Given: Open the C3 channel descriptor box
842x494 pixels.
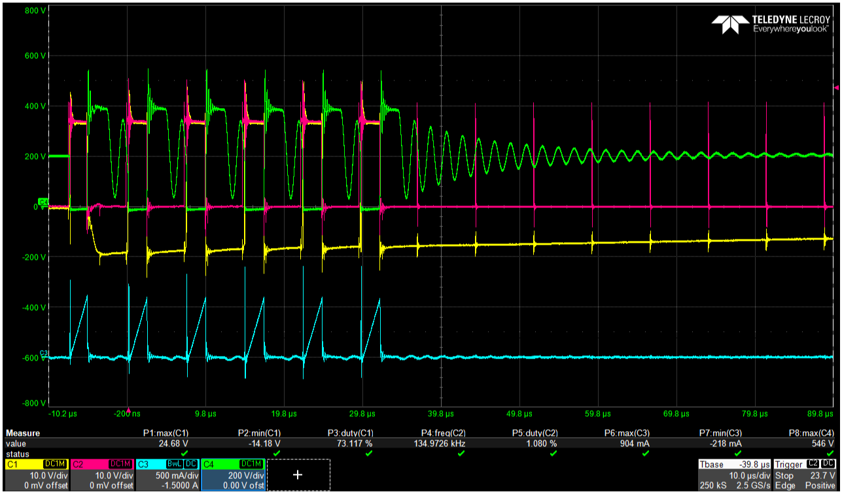Looking at the screenshot, I should (x=167, y=474).
